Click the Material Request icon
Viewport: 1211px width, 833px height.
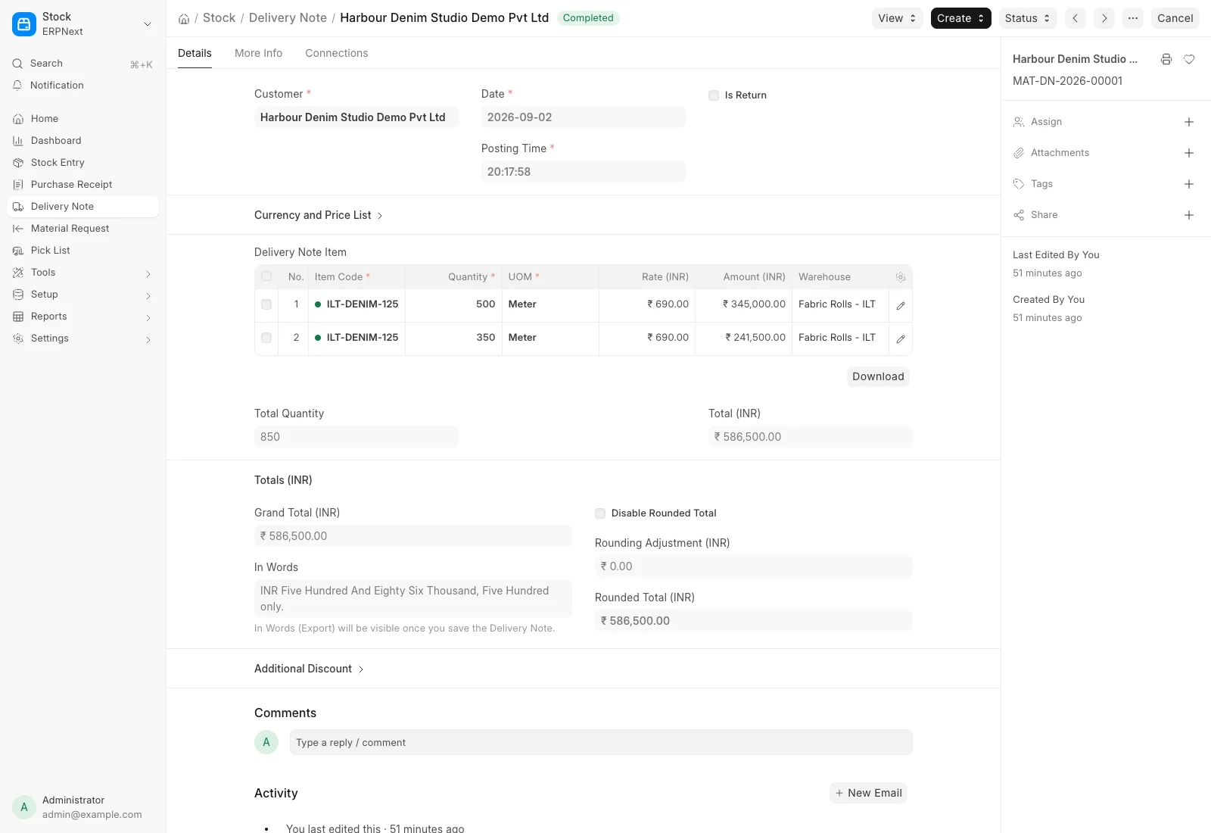18,229
